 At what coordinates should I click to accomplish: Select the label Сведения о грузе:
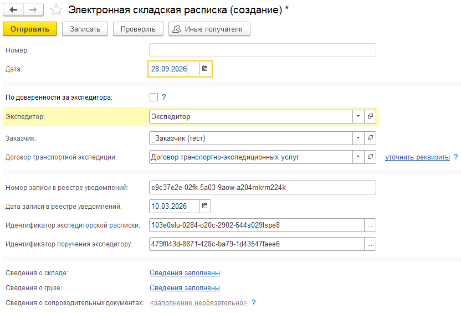(x=34, y=288)
